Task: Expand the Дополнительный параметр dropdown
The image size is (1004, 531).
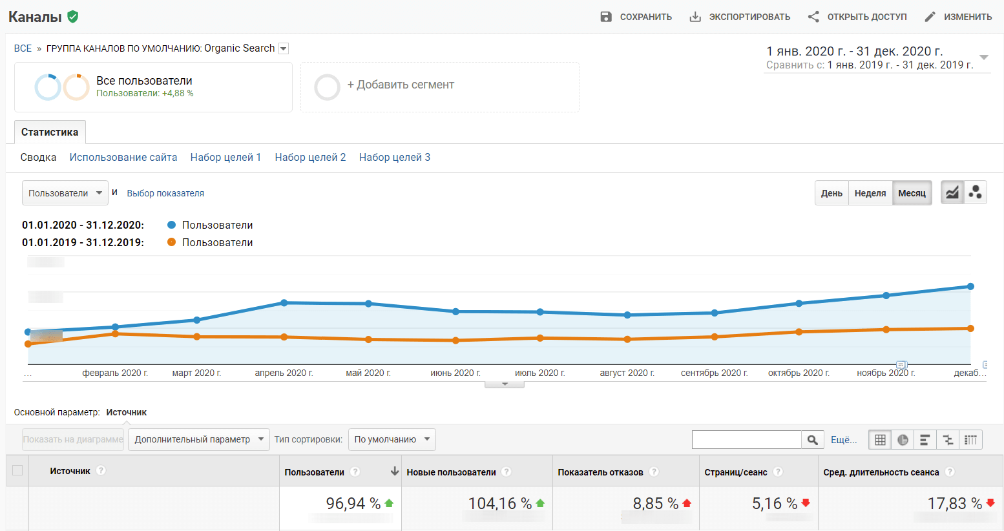Action: click(198, 439)
